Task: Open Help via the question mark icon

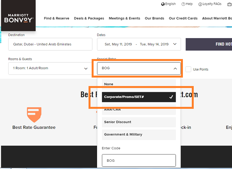Action: coord(183,4)
